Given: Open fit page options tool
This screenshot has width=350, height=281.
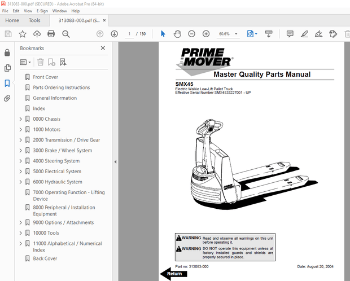Looking at the screenshot, I should tap(252, 34).
